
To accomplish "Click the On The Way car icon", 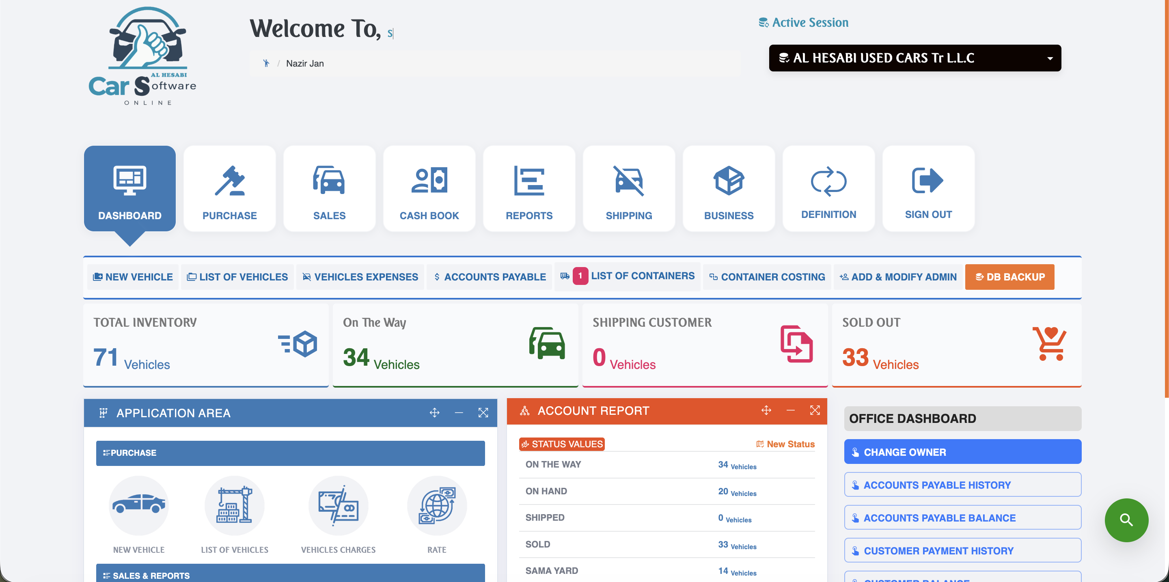I will tap(547, 343).
